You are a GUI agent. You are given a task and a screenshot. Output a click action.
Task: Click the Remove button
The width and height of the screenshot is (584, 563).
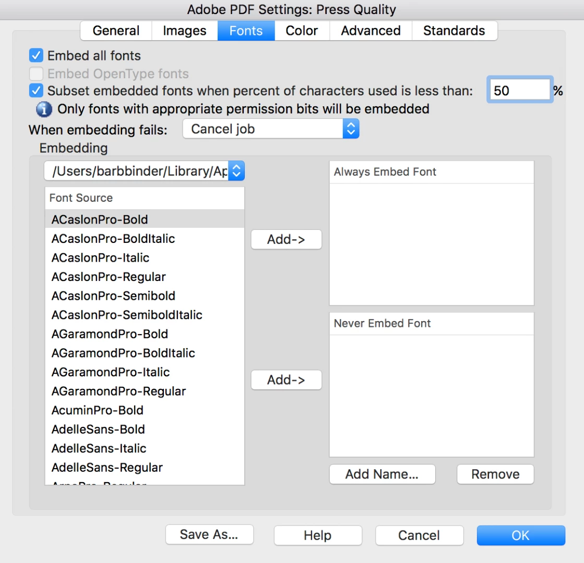coord(495,474)
